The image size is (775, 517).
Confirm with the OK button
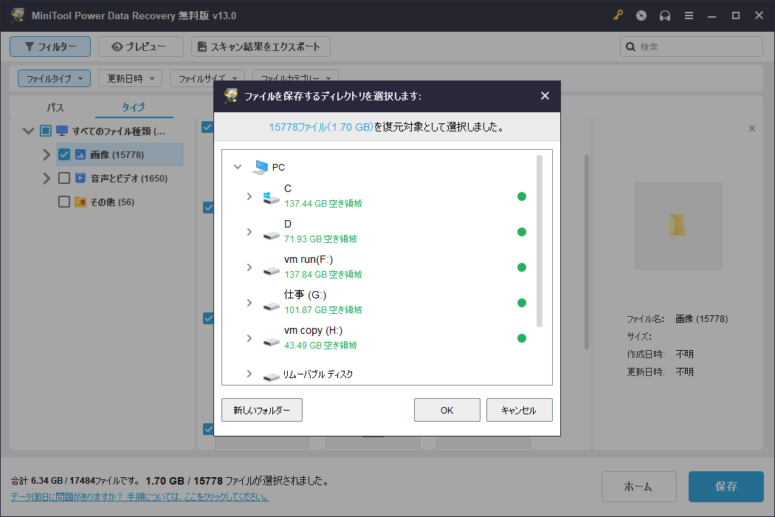447,410
